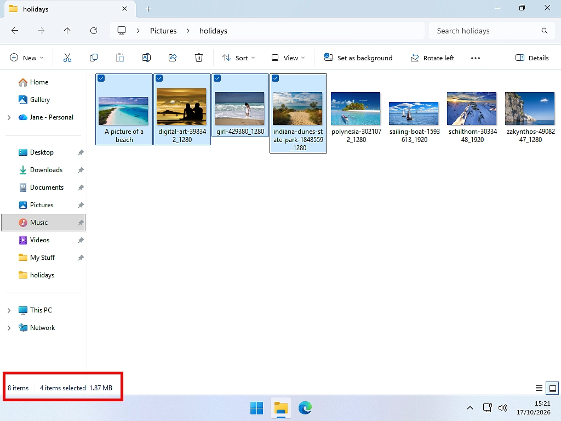The image size is (561, 421).
Task: Unpin Music using its pin icon
Action: coord(81,223)
